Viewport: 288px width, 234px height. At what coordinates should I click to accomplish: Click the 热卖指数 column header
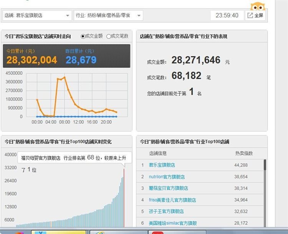(244, 153)
